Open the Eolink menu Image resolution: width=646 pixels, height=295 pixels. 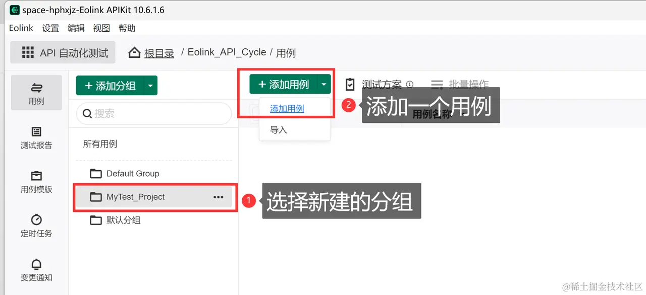click(21, 28)
